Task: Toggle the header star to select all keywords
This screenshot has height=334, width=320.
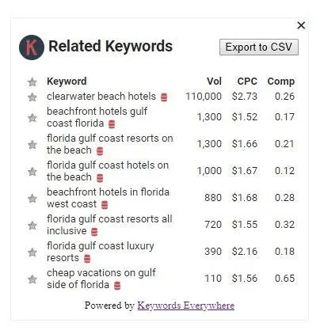Action: coord(32,82)
